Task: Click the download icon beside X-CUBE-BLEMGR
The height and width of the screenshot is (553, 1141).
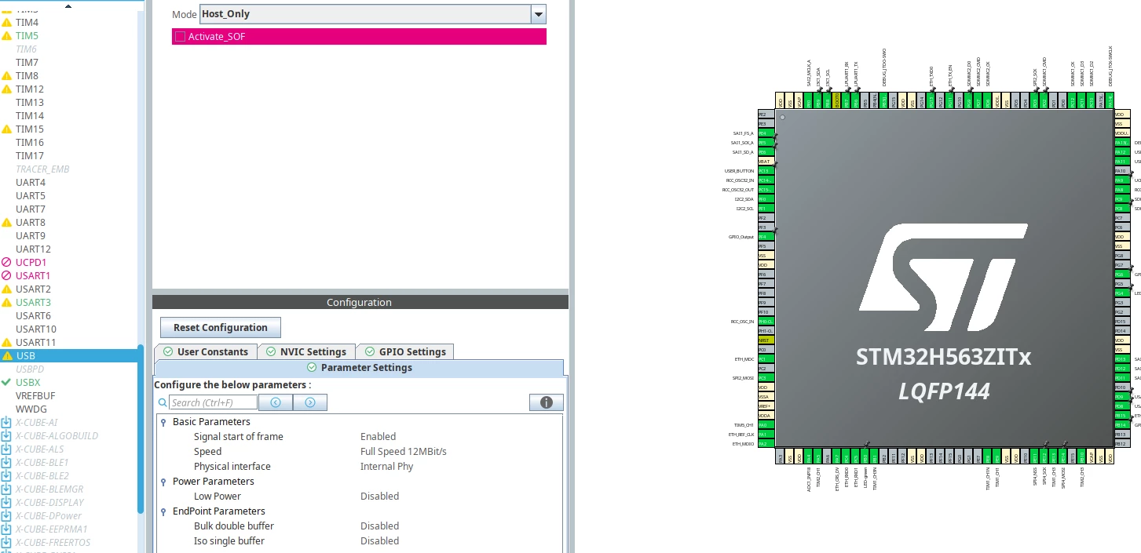Action: 7,489
